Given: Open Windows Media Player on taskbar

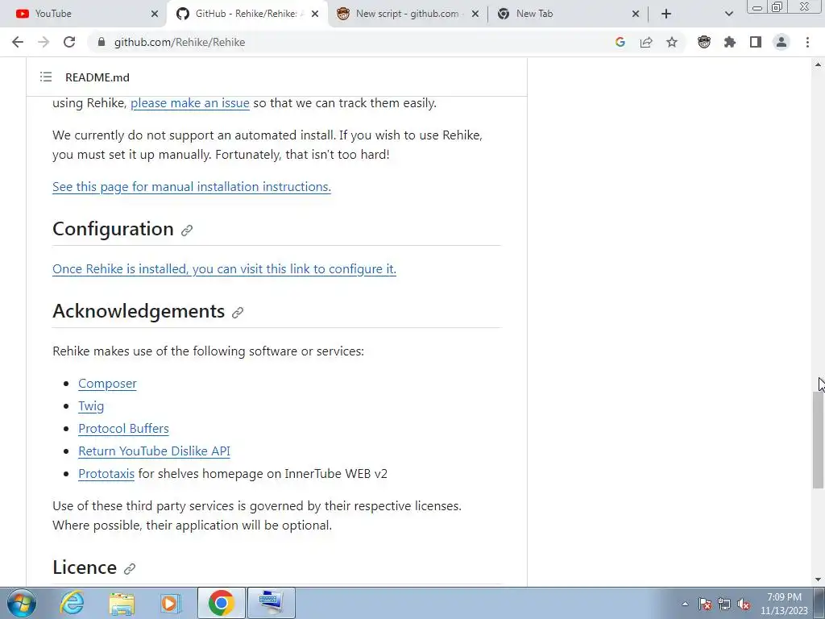Looking at the screenshot, I should [171, 603].
